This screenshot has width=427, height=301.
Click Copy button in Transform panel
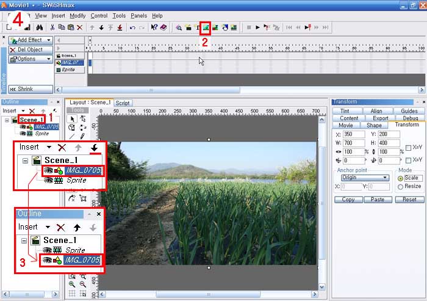point(348,200)
